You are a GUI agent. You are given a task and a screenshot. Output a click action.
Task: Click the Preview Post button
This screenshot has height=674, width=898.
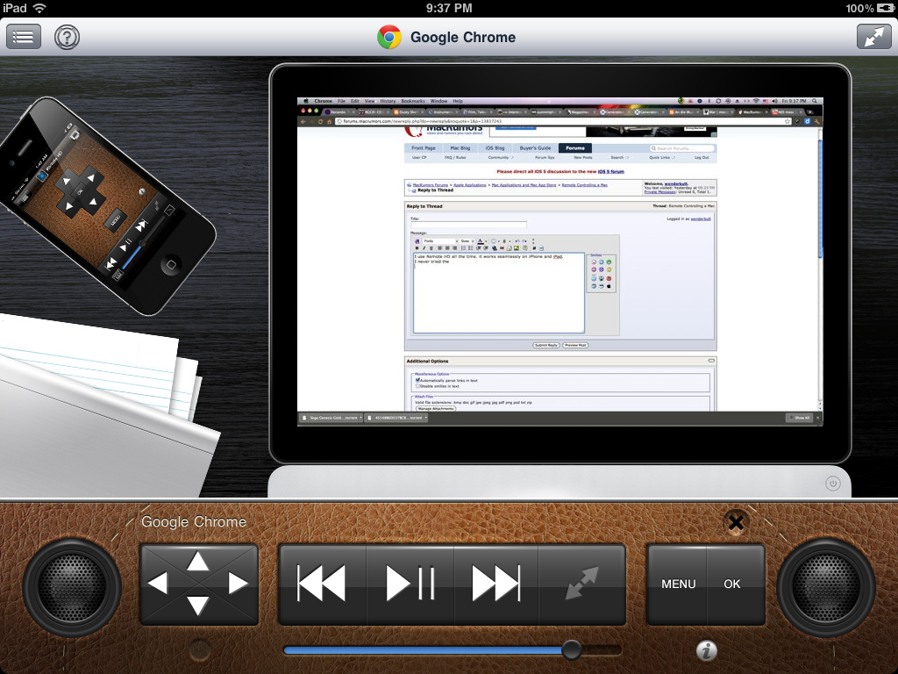(x=575, y=345)
